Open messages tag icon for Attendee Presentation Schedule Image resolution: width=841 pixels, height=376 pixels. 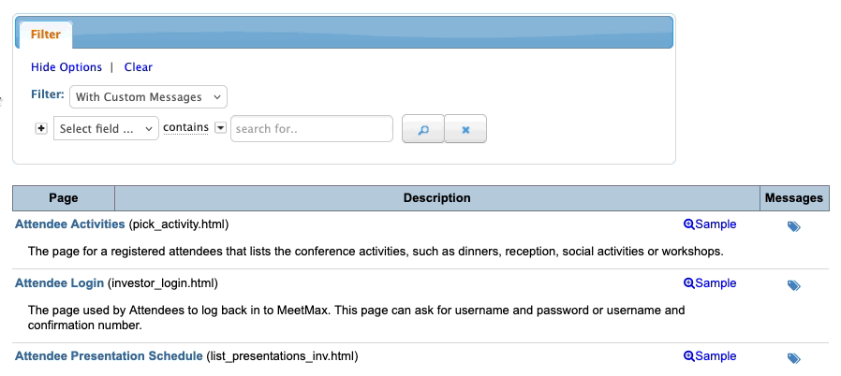[x=793, y=358]
